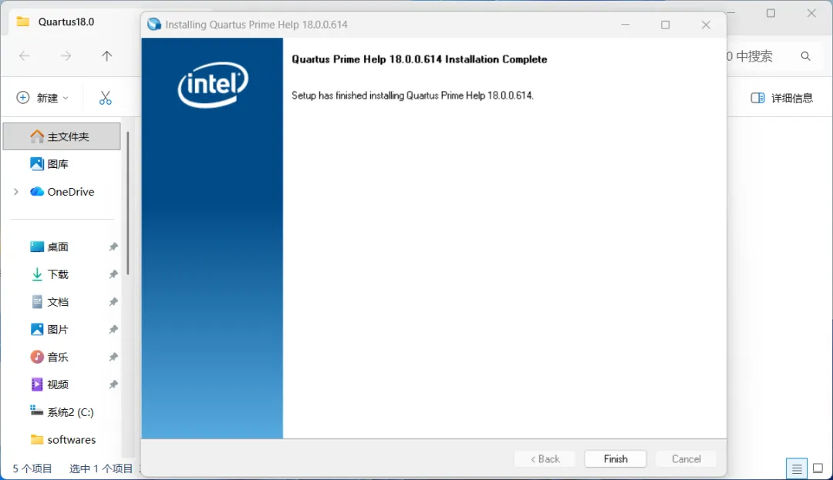Screen dimensions: 833x480
Task: Click the Installation Complete heading text
Action: (419, 59)
